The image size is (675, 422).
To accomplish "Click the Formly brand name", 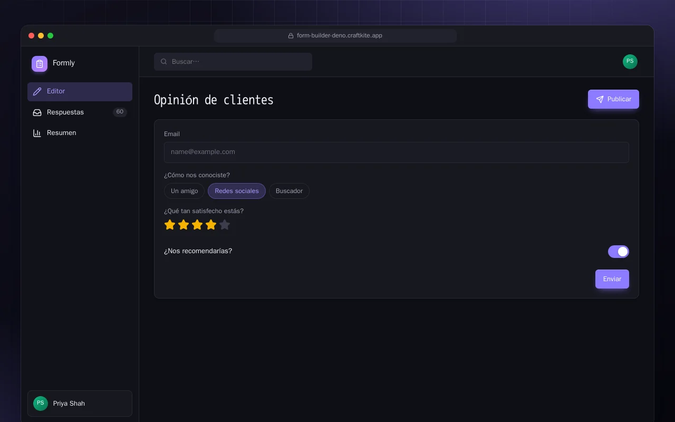I will (64, 63).
